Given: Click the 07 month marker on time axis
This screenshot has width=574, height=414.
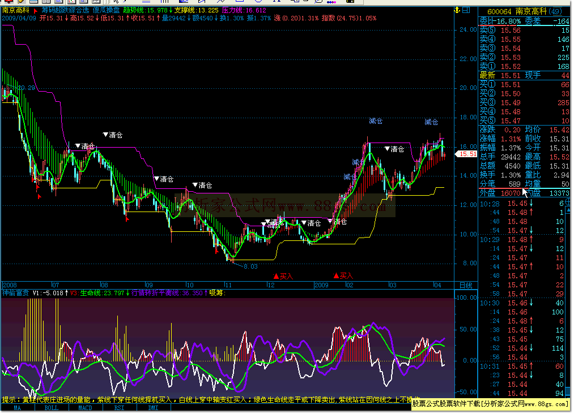Looking at the screenshot, I should (55, 285).
